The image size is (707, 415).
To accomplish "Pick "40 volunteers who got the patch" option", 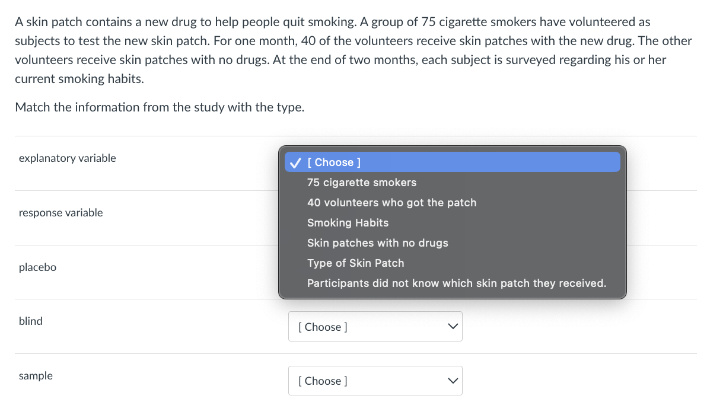I will pos(391,203).
